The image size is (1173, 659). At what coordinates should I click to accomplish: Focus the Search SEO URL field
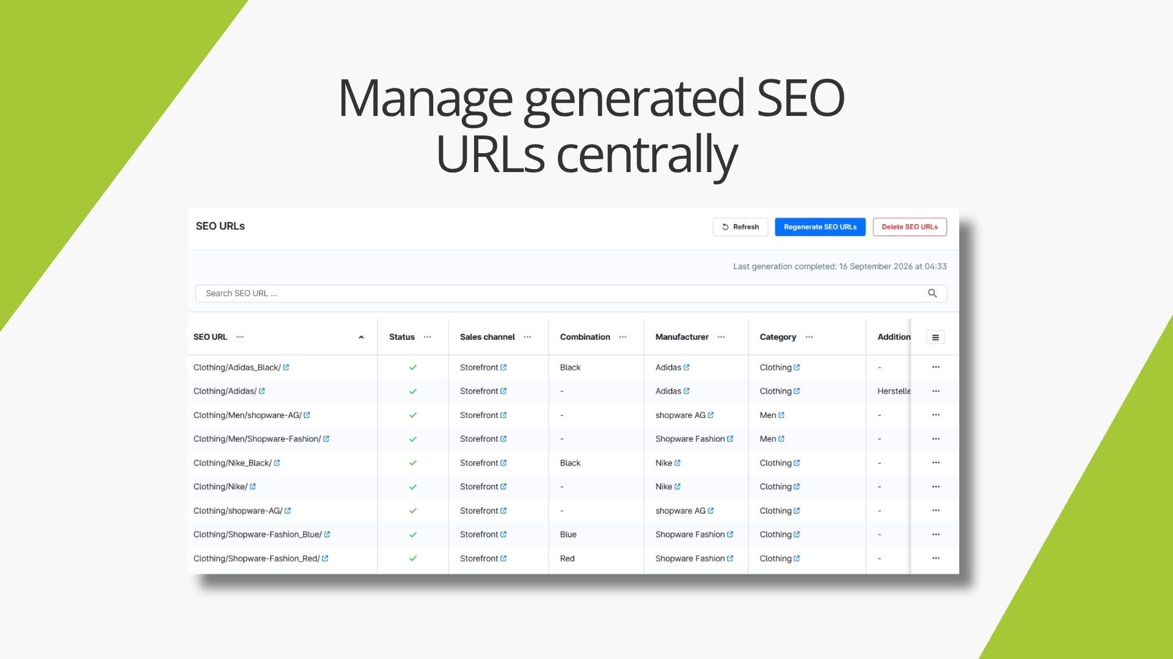[x=571, y=293]
